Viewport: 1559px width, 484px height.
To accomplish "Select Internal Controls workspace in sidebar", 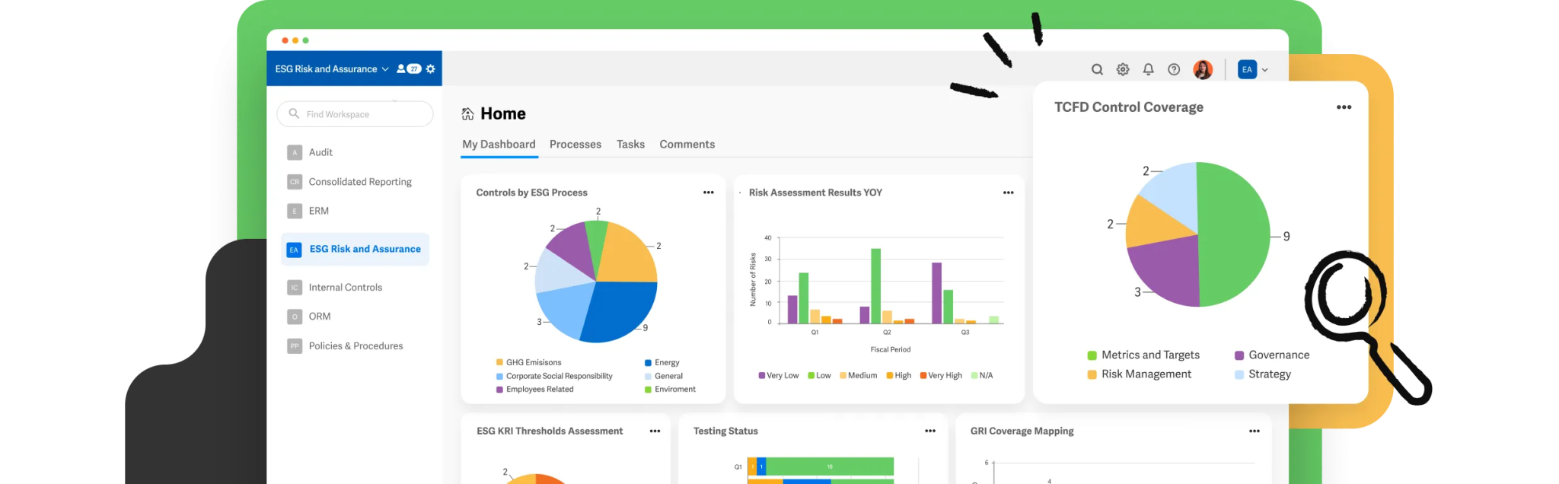I will tap(345, 287).
